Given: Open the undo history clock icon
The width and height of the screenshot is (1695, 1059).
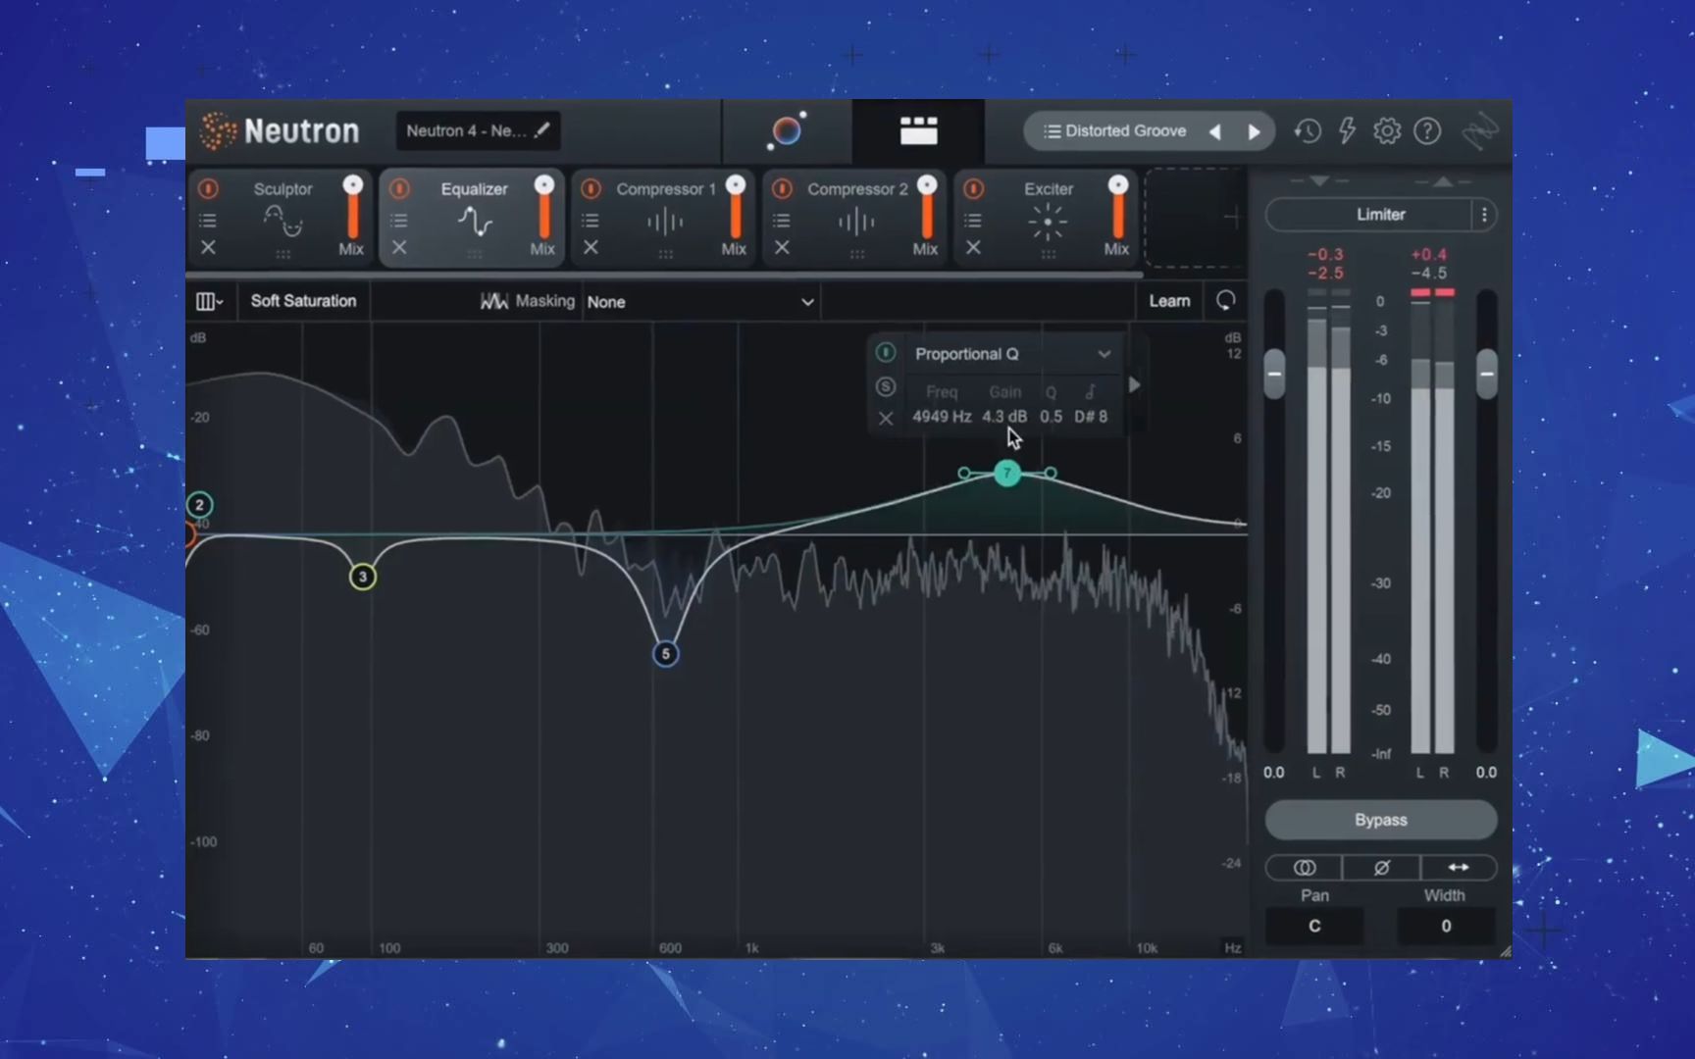Looking at the screenshot, I should coord(1307,130).
